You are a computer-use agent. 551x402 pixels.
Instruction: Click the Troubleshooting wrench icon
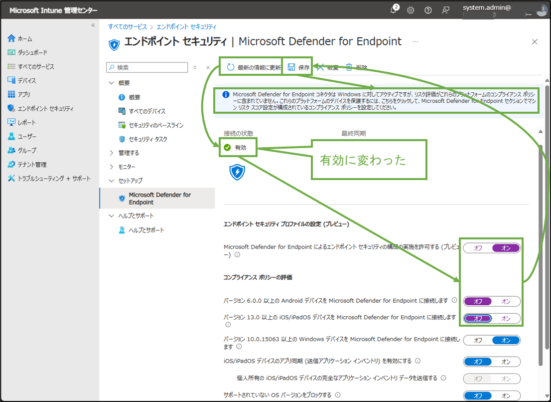[x=11, y=179]
